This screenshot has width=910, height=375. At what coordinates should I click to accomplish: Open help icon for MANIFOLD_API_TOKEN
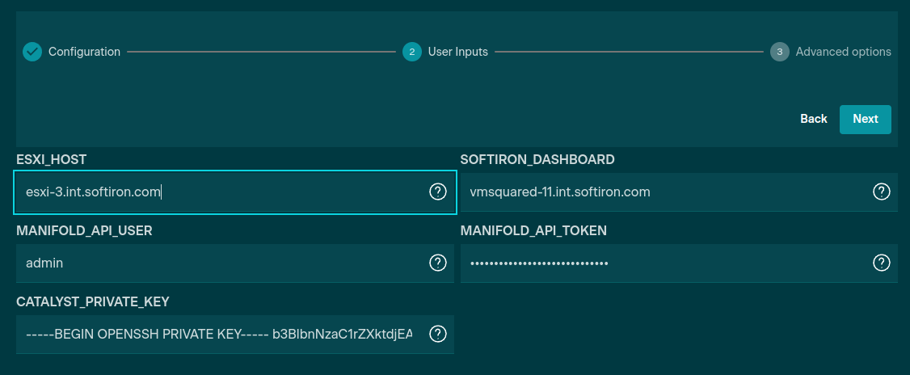(882, 263)
